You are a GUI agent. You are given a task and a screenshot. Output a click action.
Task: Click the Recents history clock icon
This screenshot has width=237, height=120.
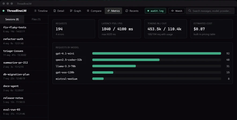[127, 11]
